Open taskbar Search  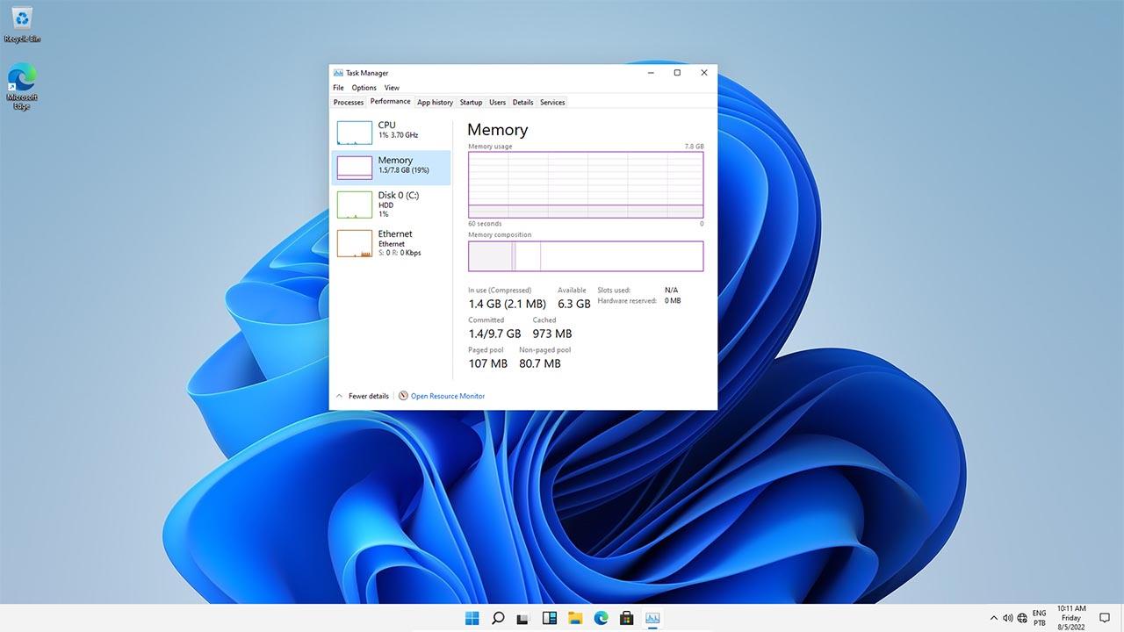click(x=498, y=618)
